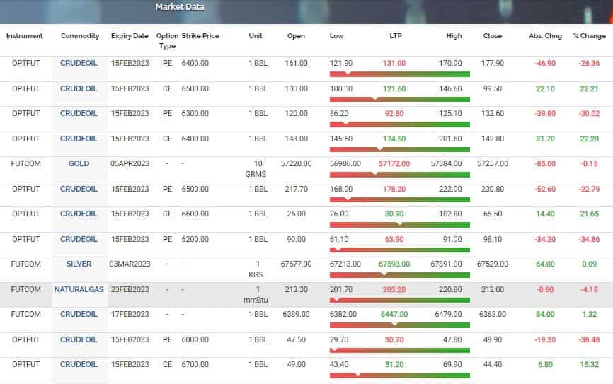The image size is (613, 384).
Task: Click the Unit column header
Action: (x=256, y=36)
